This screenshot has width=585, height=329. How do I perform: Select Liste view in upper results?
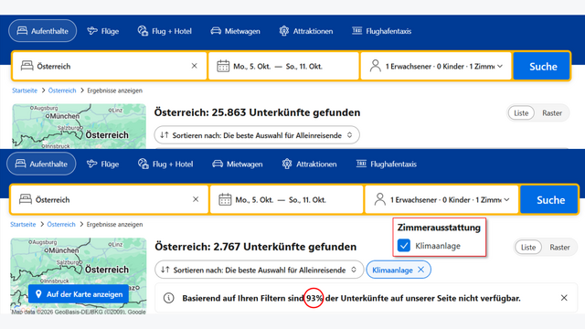521,113
